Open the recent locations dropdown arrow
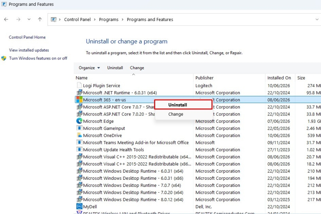The height and width of the screenshot is (214, 321). [x=29, y=19]
